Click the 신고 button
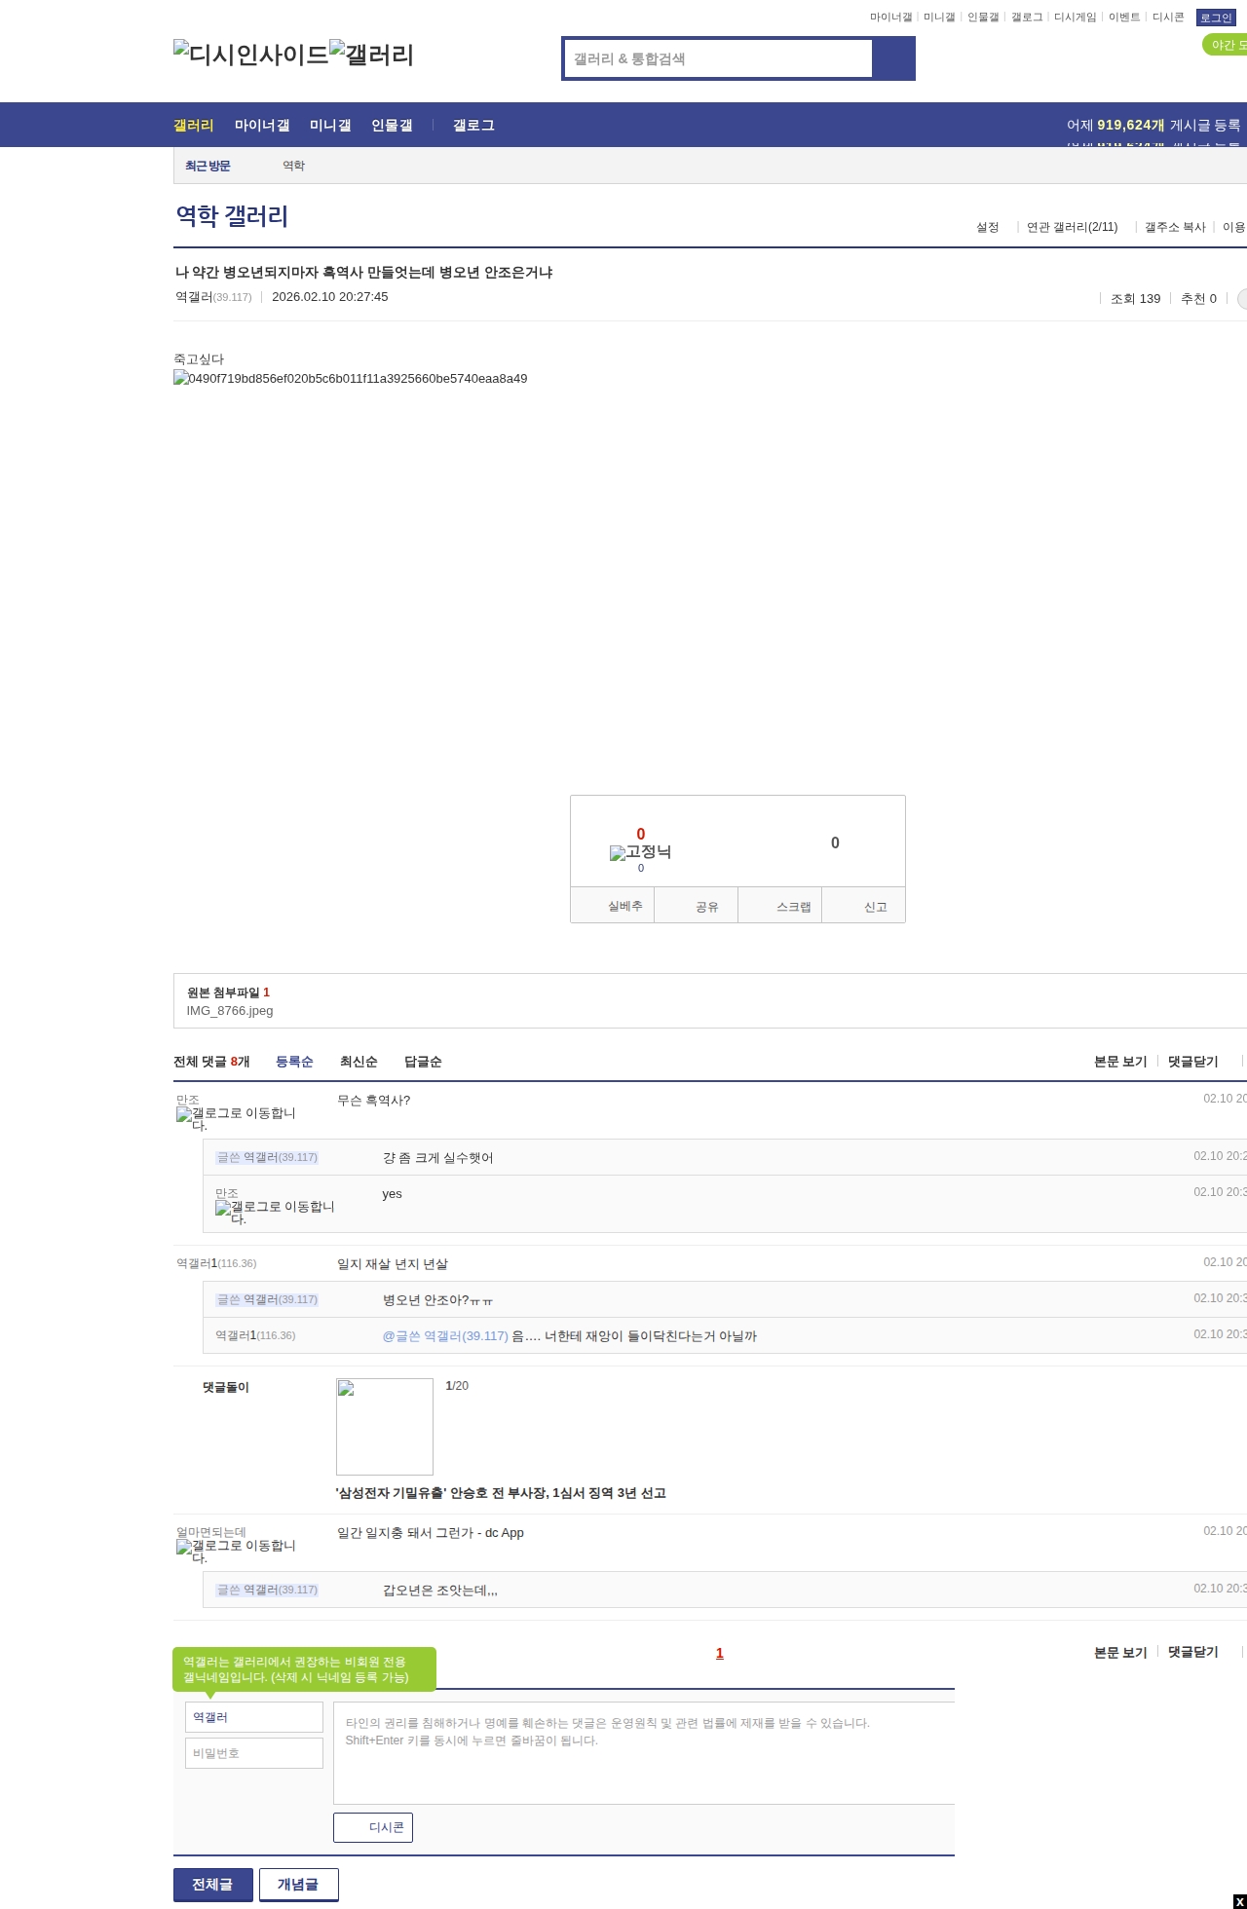This screenshot has width=1247, height=1909. tap(864, 906)
